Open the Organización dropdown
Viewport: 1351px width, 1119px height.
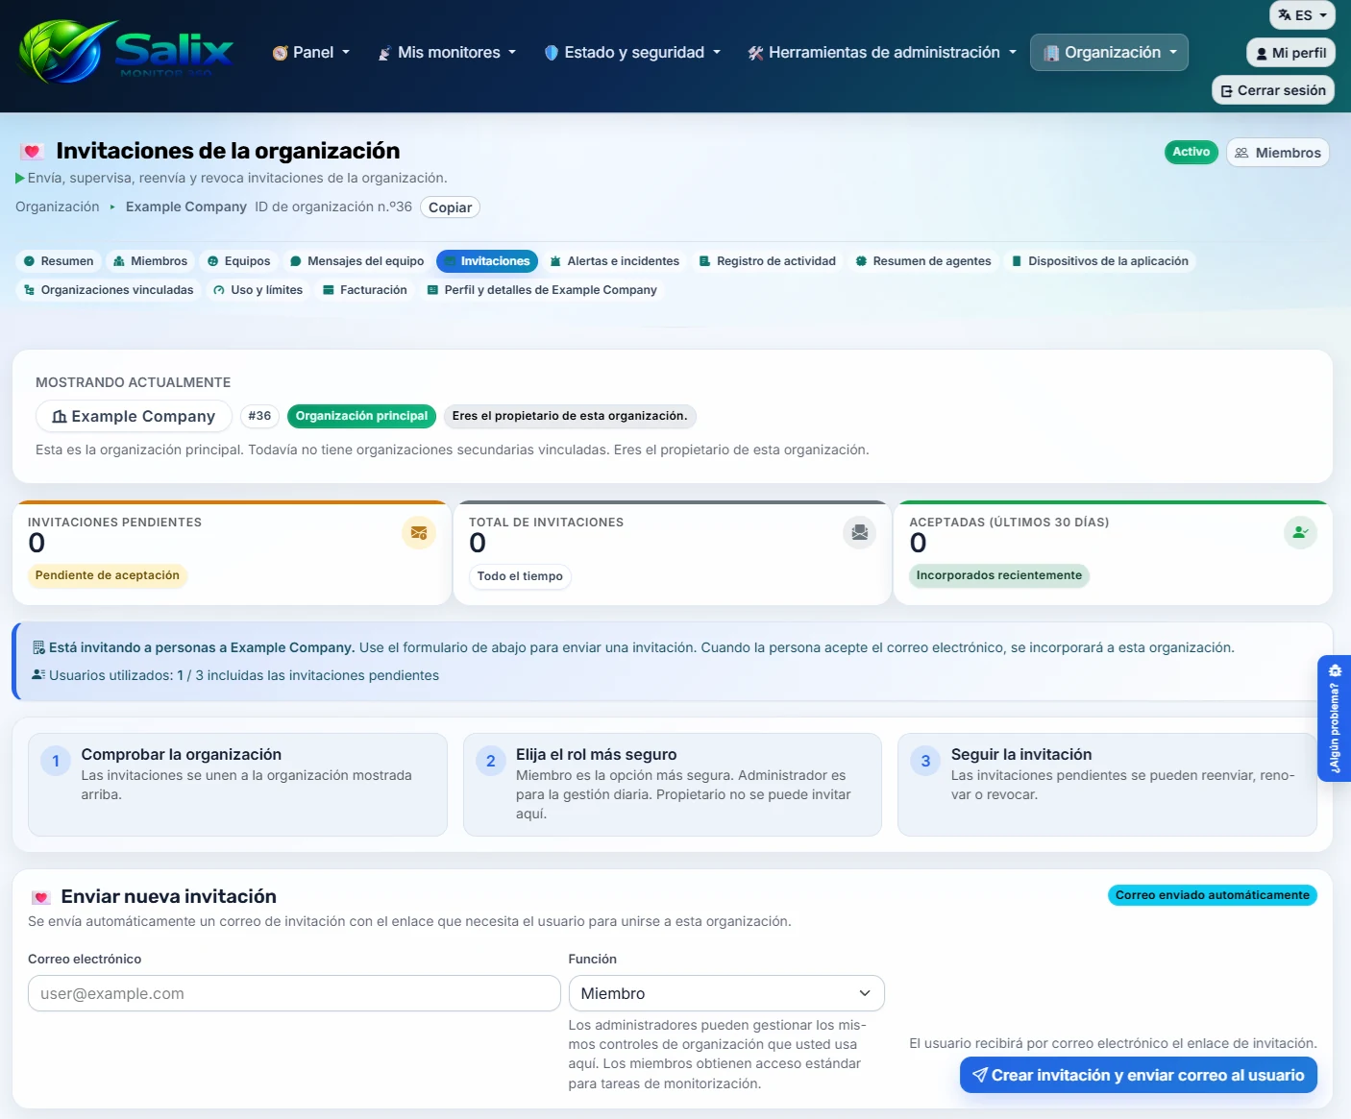(x=1109, y=53)
